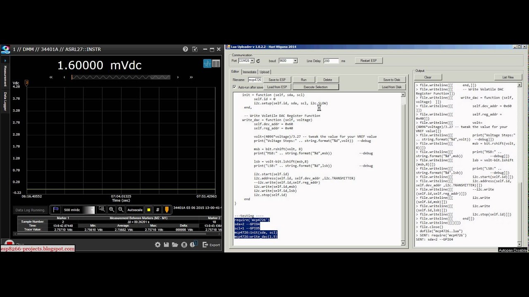Open the 500 mVdc range dropdown
Screen dimensions: 529x297
tap(93, 210)
